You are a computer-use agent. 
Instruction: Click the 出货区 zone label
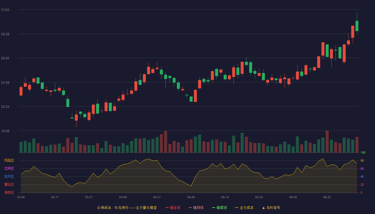click(x=9, y=169)
